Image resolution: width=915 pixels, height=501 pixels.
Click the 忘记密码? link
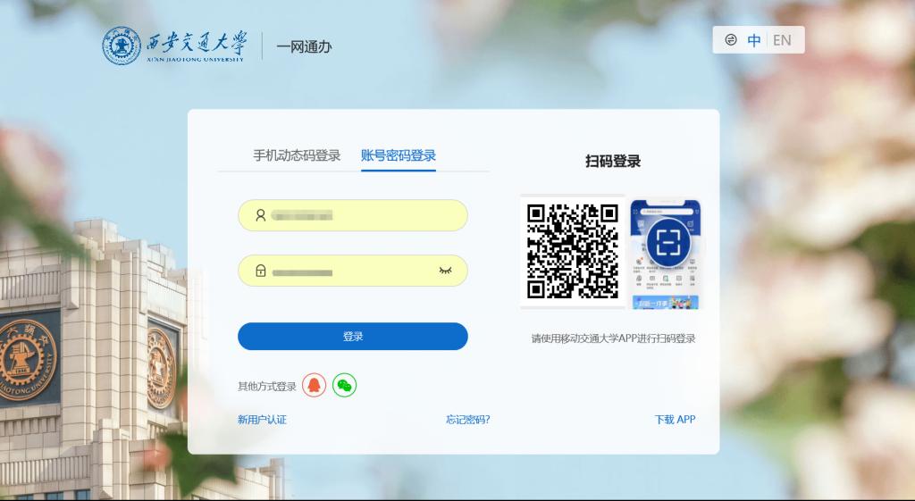(468, 419)
